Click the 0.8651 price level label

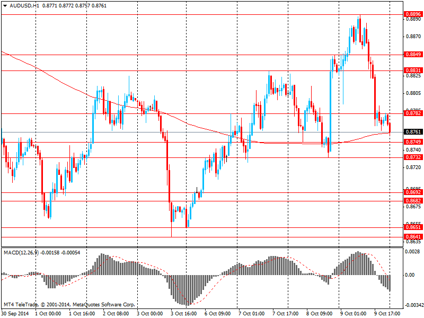412,227
